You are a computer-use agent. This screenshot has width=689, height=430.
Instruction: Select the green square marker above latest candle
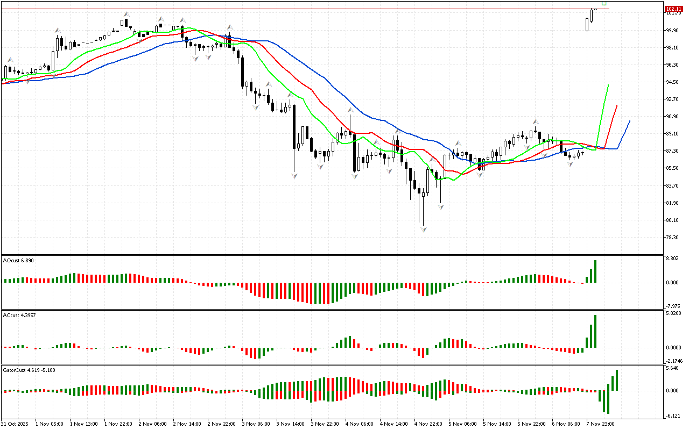(604, 4)
